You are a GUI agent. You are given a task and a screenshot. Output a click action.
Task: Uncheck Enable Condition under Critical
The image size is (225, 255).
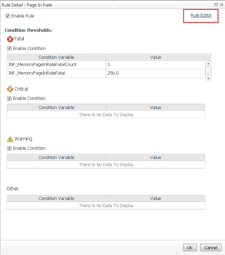coord(10,98)
